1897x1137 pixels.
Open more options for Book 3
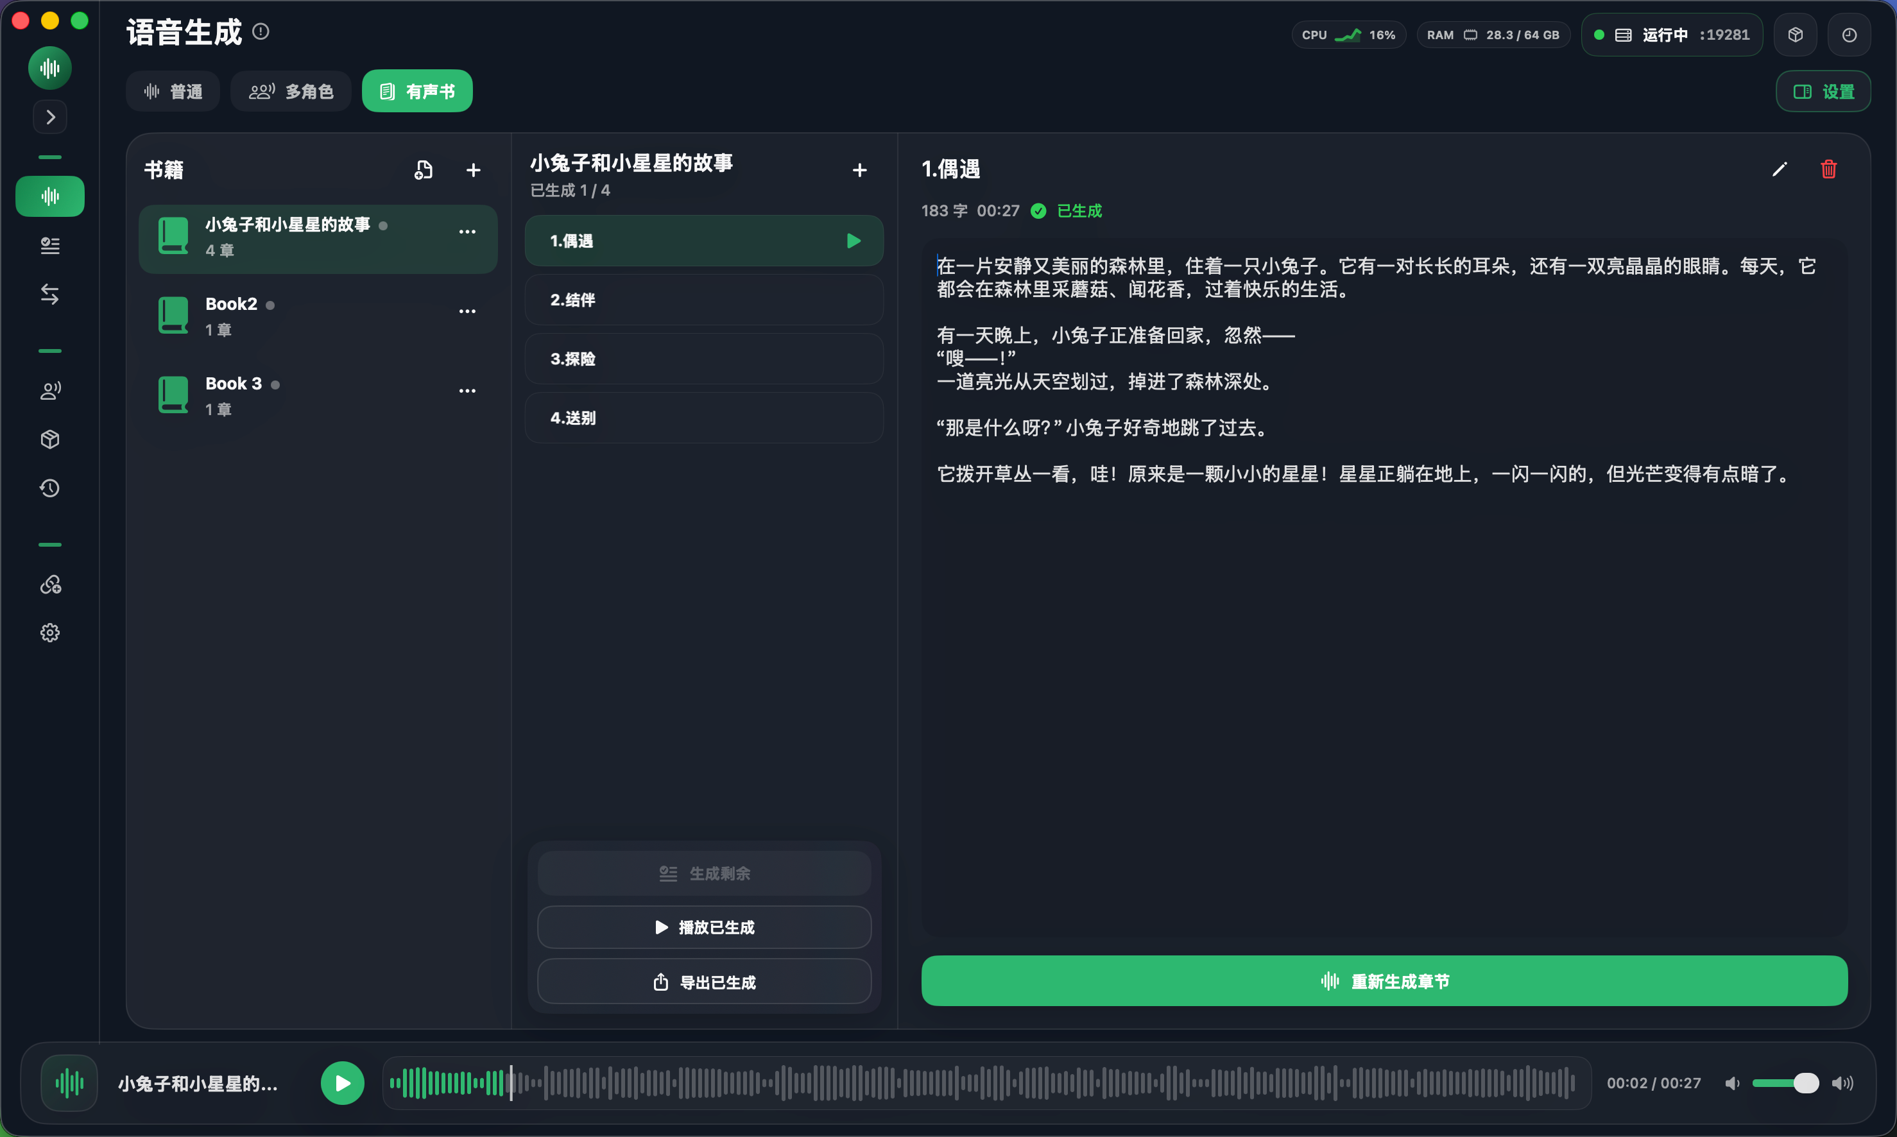tap(467, 391)
